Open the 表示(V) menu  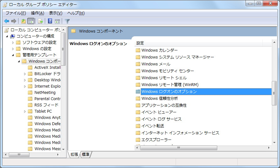(56, 13)
